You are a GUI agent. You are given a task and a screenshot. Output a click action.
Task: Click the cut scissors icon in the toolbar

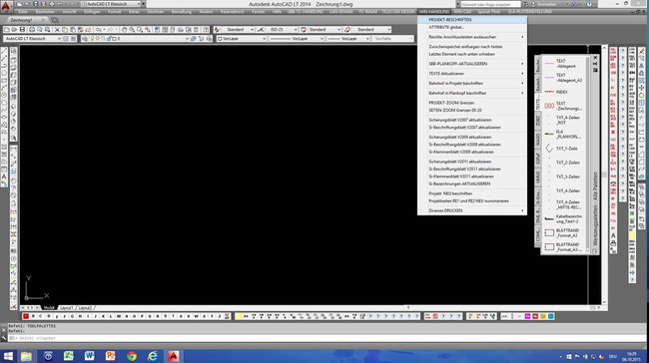click(x=57, y=30)
